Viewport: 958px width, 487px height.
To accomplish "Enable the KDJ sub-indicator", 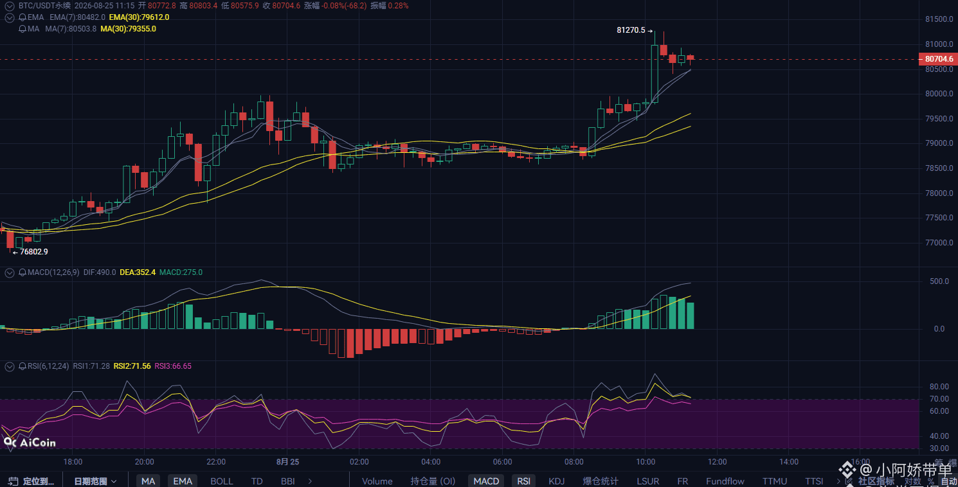I will (x=556, y=481).
